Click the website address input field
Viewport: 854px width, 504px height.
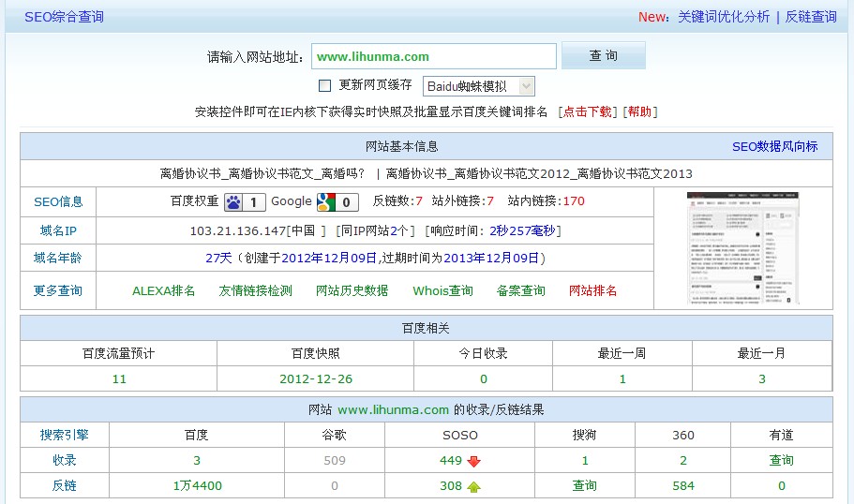coord(432,56)
